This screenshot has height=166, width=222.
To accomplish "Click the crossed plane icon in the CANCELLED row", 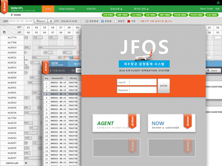I will click(x=26, y=163).
